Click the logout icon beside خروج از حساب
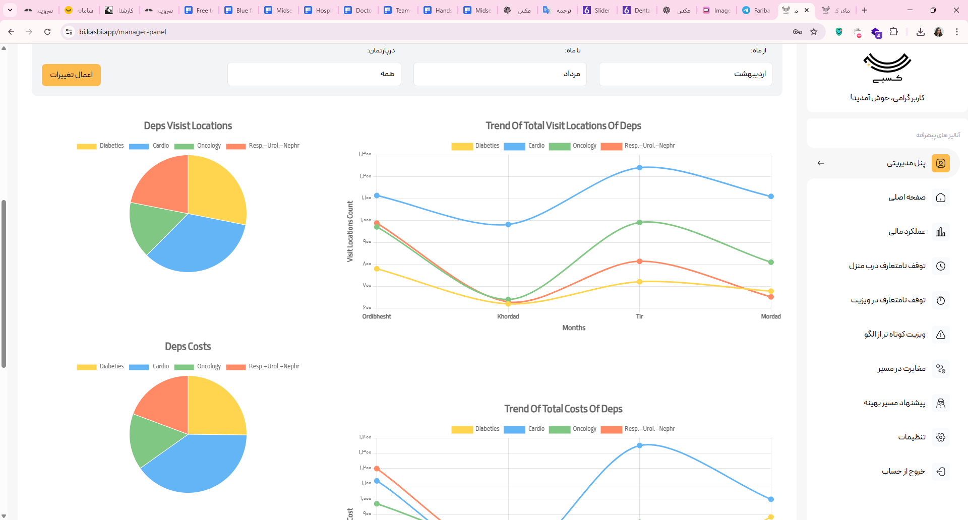Screen dimensions: 968x520 (940, 472)
